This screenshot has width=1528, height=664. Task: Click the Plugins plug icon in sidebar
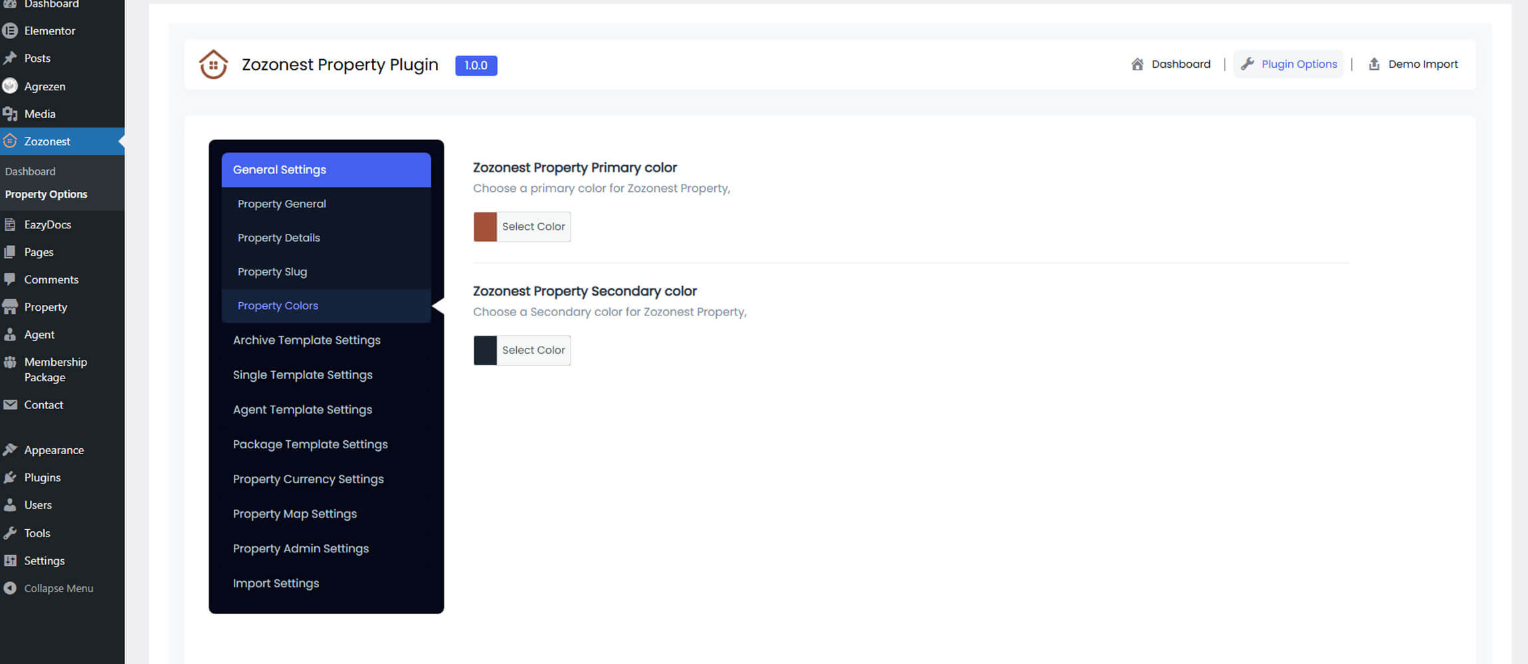coord(10,477)
